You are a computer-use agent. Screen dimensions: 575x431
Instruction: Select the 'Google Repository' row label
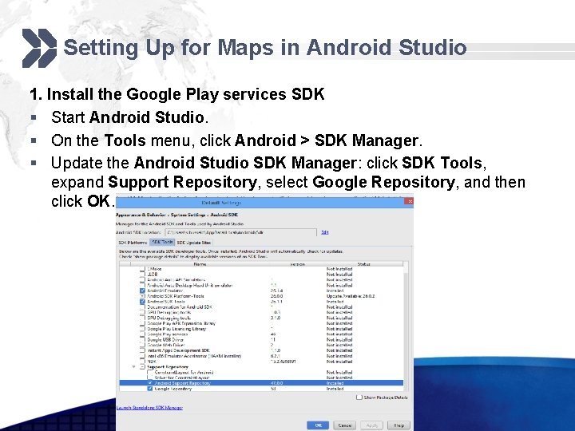pos(173,389)
